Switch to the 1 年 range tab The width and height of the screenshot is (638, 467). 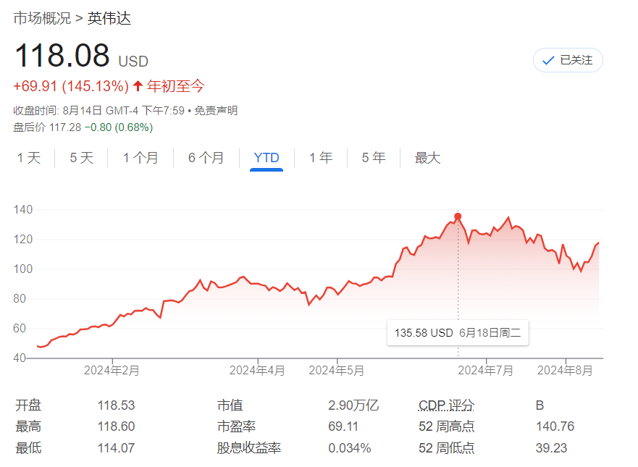[321, 158]
